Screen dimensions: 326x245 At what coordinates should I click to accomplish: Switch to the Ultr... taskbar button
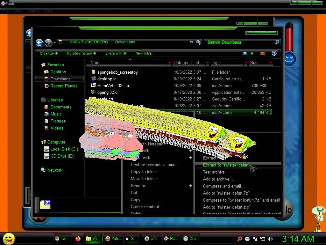[152, 239]
